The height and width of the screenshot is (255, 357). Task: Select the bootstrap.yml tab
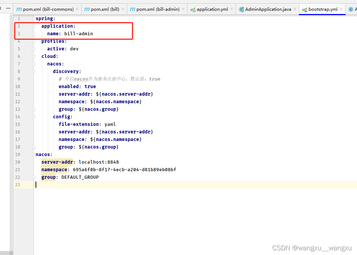pos(323,9)
